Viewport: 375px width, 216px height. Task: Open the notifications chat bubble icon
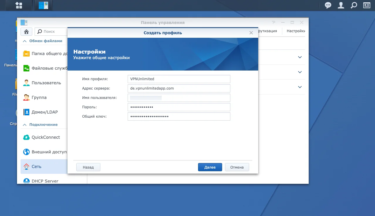point(328,5)
